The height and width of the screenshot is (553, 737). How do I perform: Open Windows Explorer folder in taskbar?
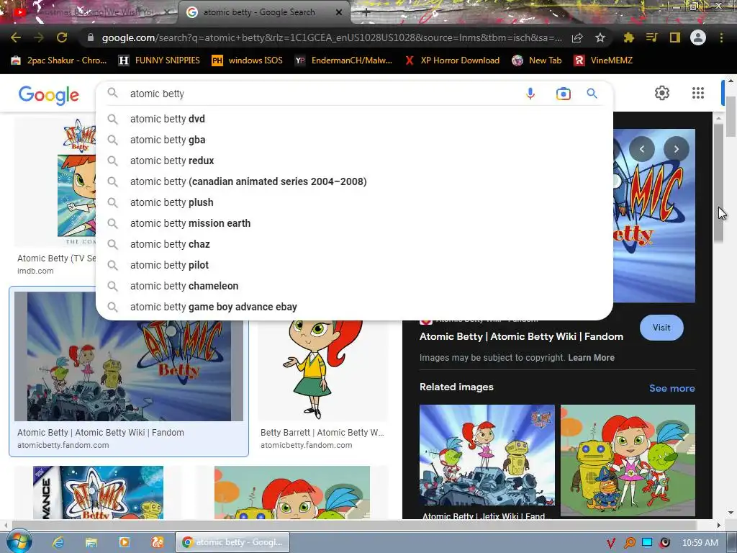pos(91,542)
